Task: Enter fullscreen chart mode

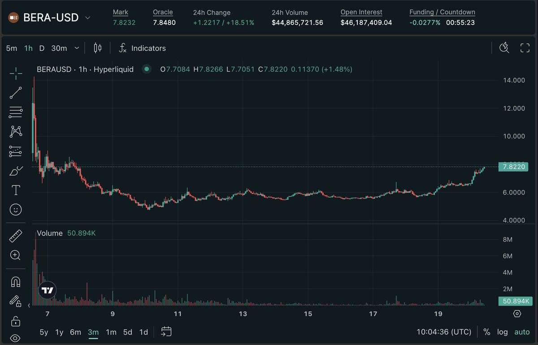Action: pos(525,48)
